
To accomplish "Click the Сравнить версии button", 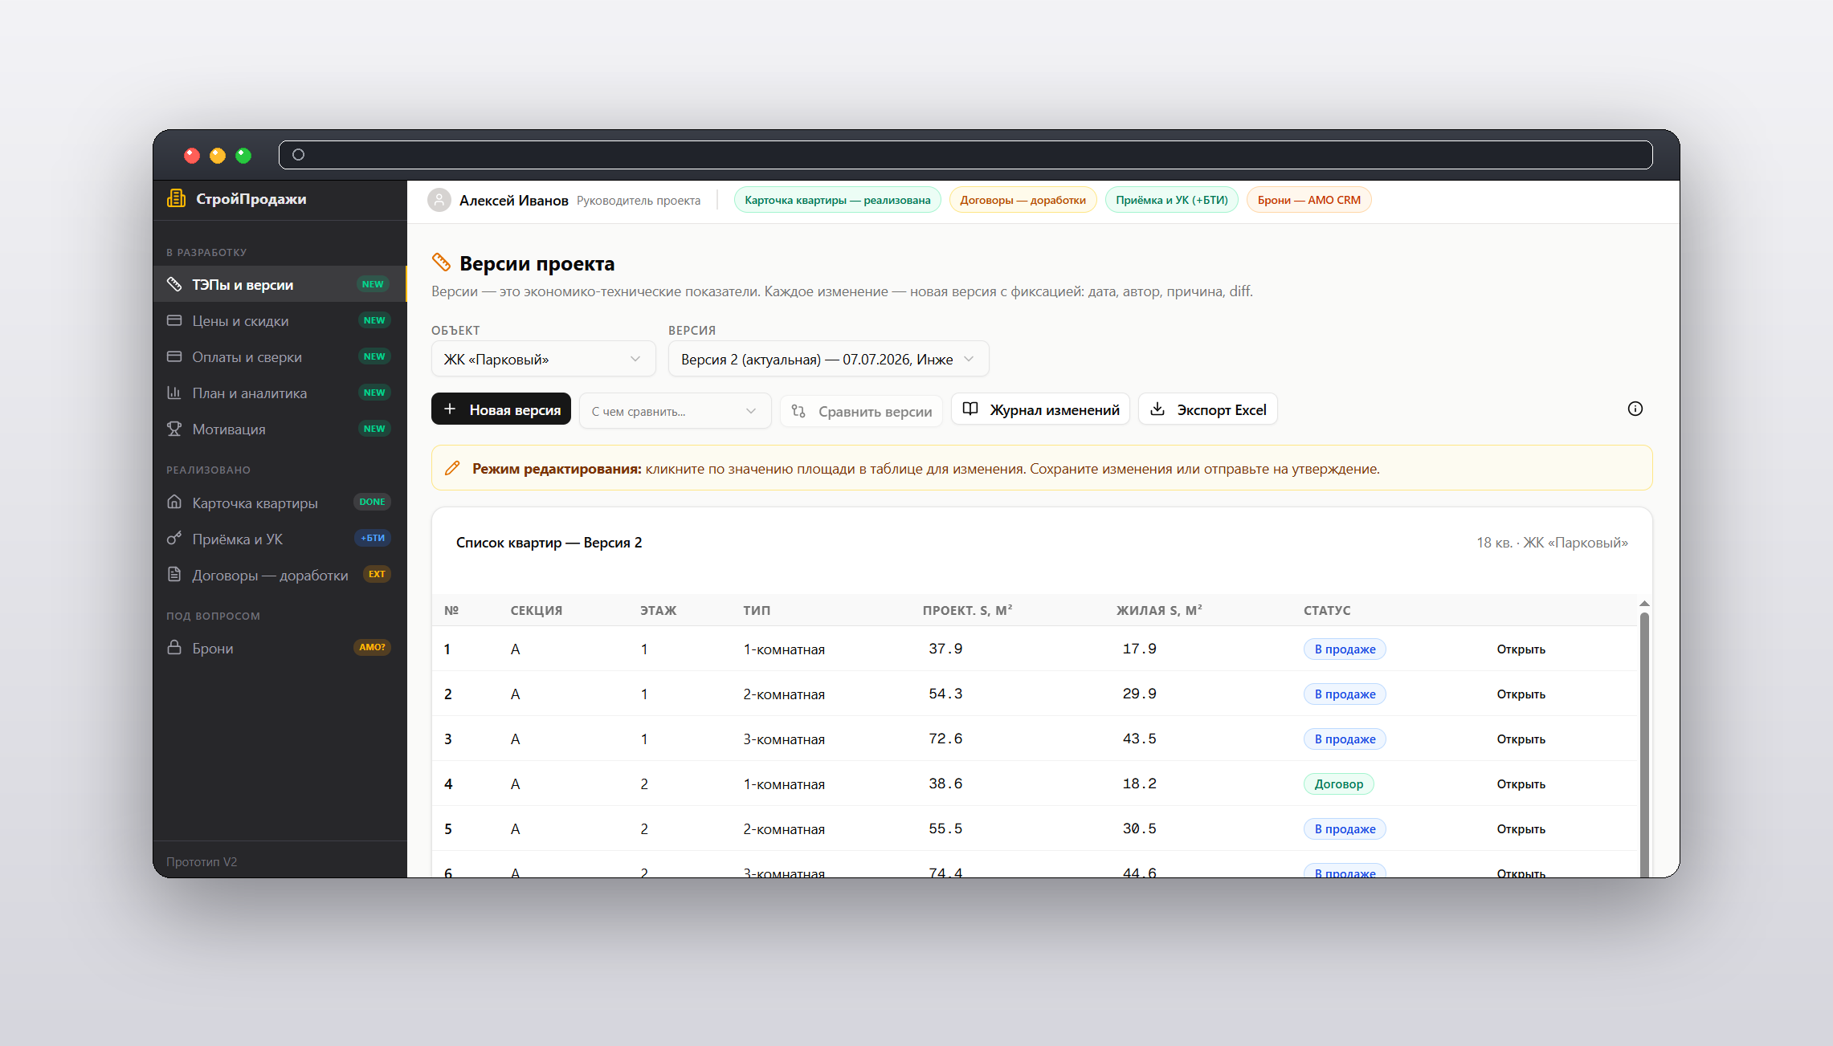I will coord(861,411).
